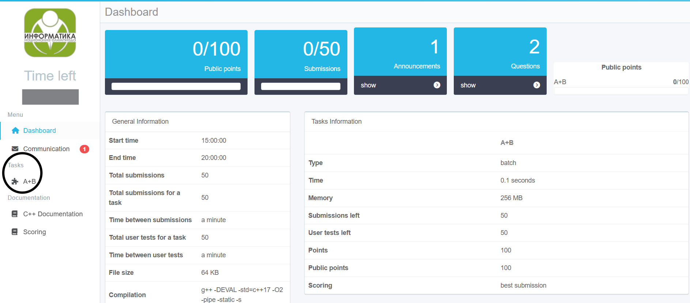Click the Informatika olympiad logo
Image resolution: width=690 pixels, height=303 pixels.
[x=50, y=33]
